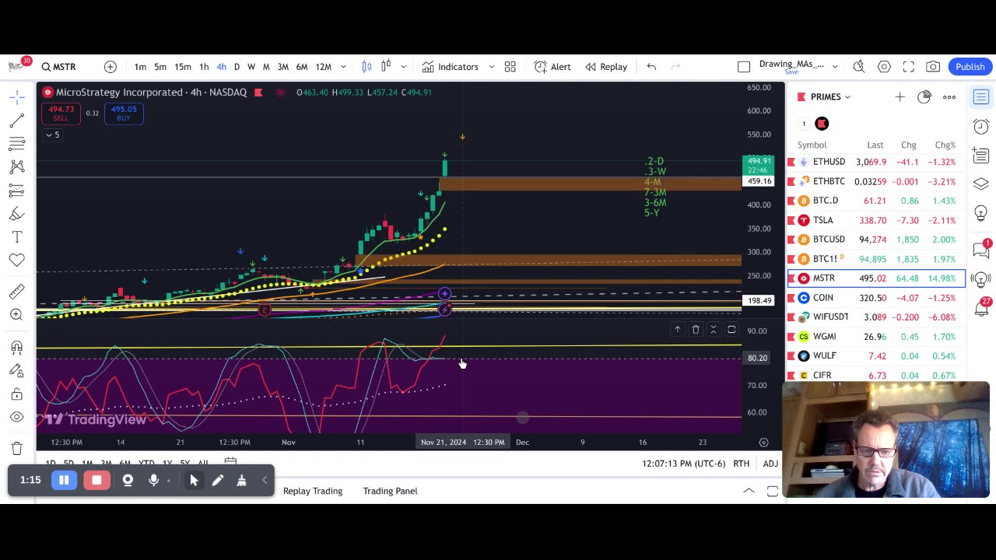Select the ruler measure tool
The width and height of the screenshot is (996, 560).
point(16,292)
